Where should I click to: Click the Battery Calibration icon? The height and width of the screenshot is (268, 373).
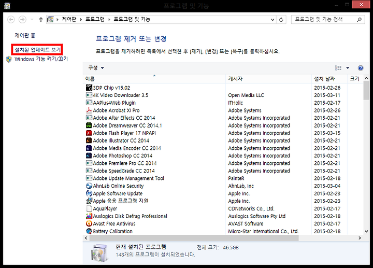(89, 231)
